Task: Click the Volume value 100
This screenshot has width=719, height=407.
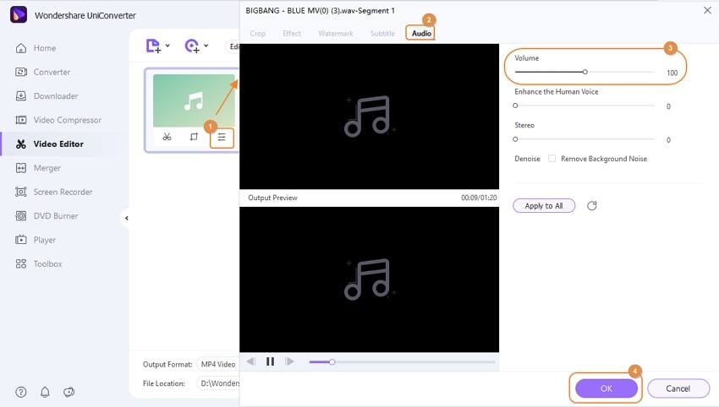Action: 672,73
